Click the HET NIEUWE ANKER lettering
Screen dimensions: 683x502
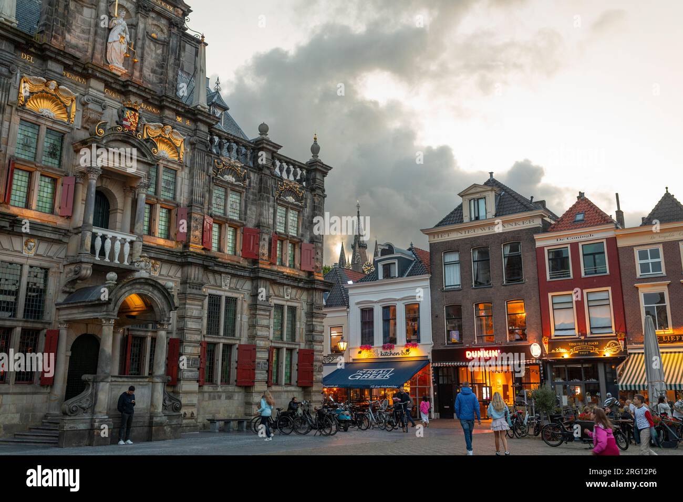coord(483,229)
